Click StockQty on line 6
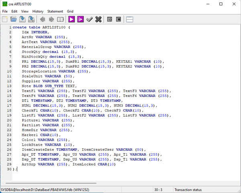This screenshot has width=241, height=193. (x=31, y=52)
